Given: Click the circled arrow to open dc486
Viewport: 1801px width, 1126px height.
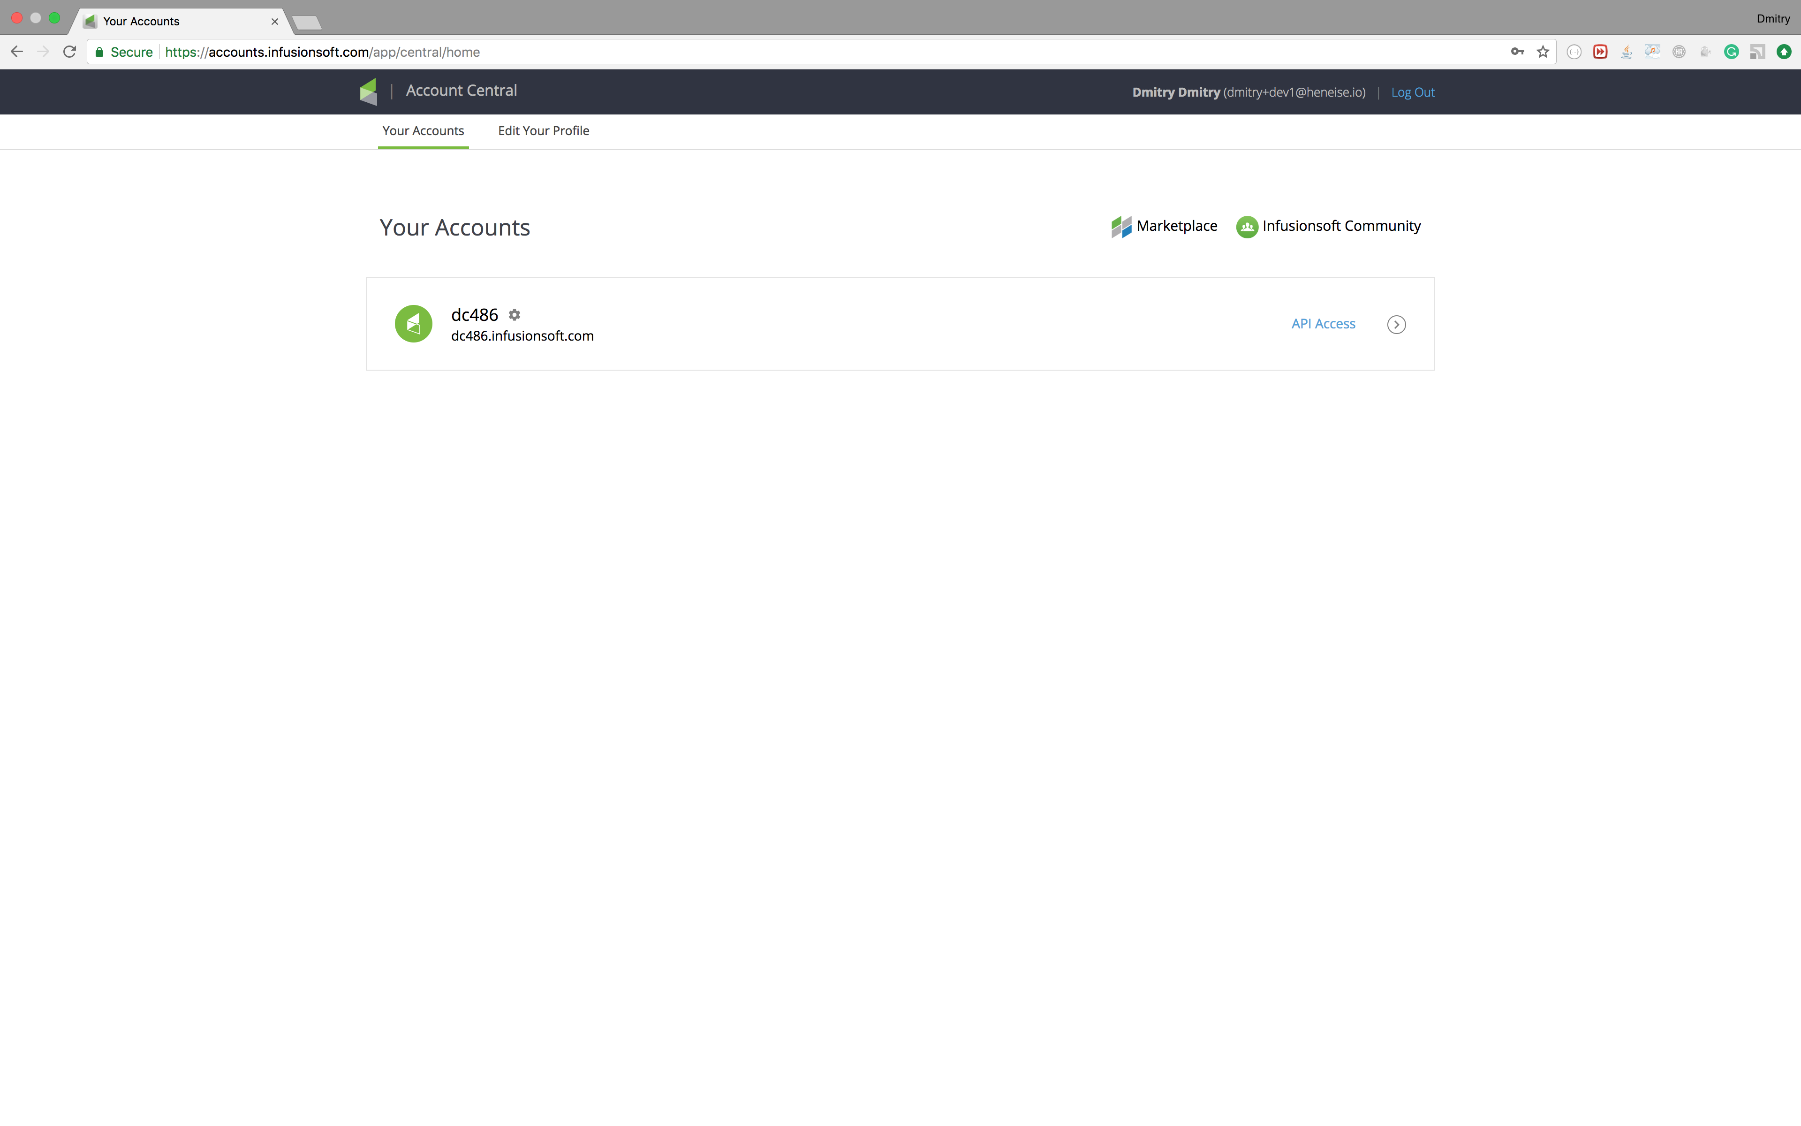Looking at the screenshot, I should (1396, 325).
